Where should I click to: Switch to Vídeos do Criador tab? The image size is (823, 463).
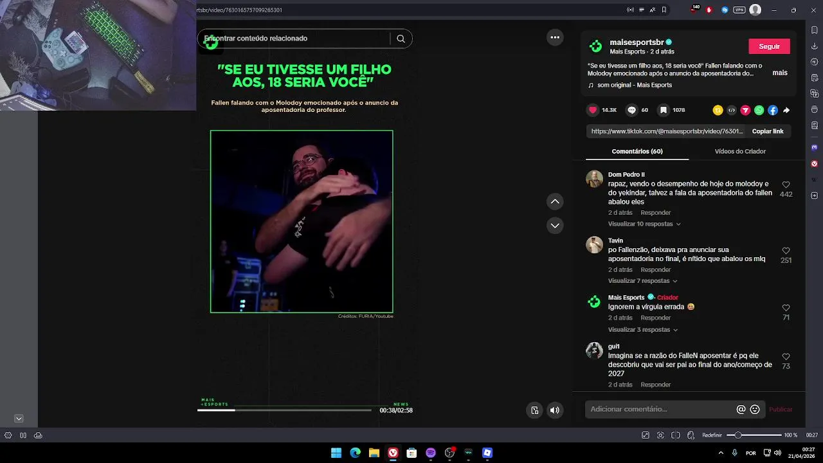pyautogui.click(x=740, y=151)
